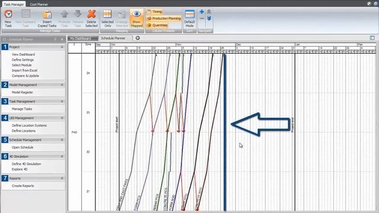Open View Dashboard link
Screen dimensions: 379x213
(23, 54)
